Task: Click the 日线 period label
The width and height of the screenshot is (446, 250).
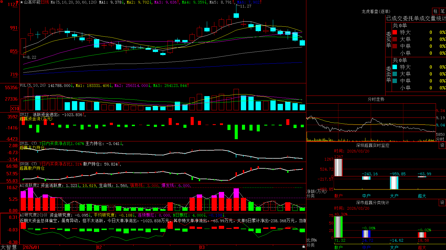Action: pos(45,2)
